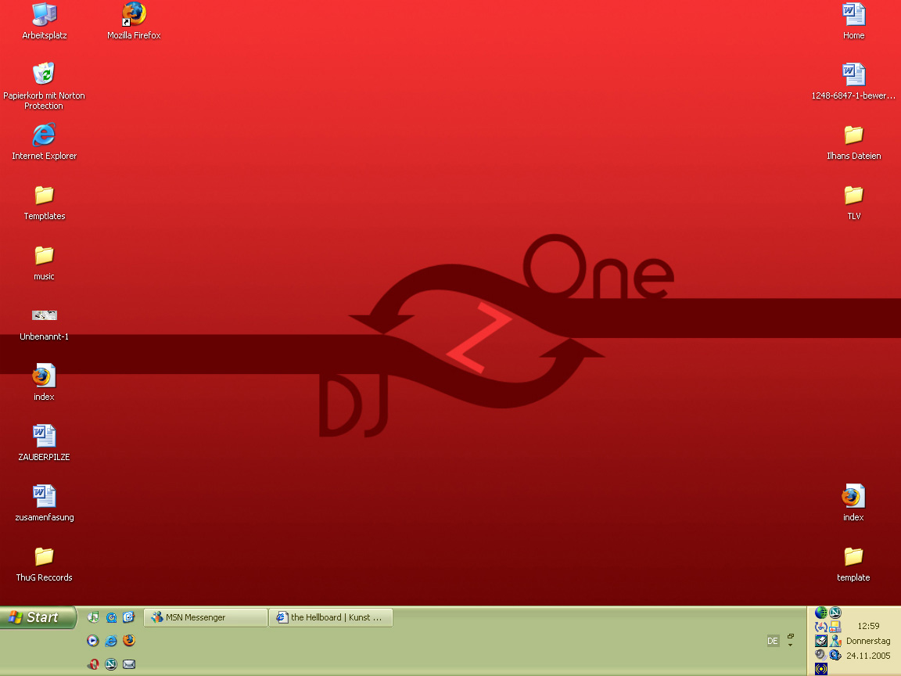Switch to the MSN Messenger taskbar window
Viewport: 901px width, 676px height.
206,617
